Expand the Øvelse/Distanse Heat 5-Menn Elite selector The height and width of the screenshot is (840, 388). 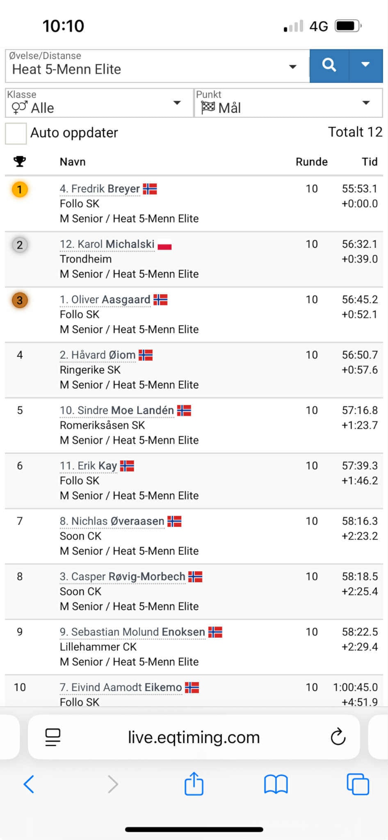pos(156,66)
